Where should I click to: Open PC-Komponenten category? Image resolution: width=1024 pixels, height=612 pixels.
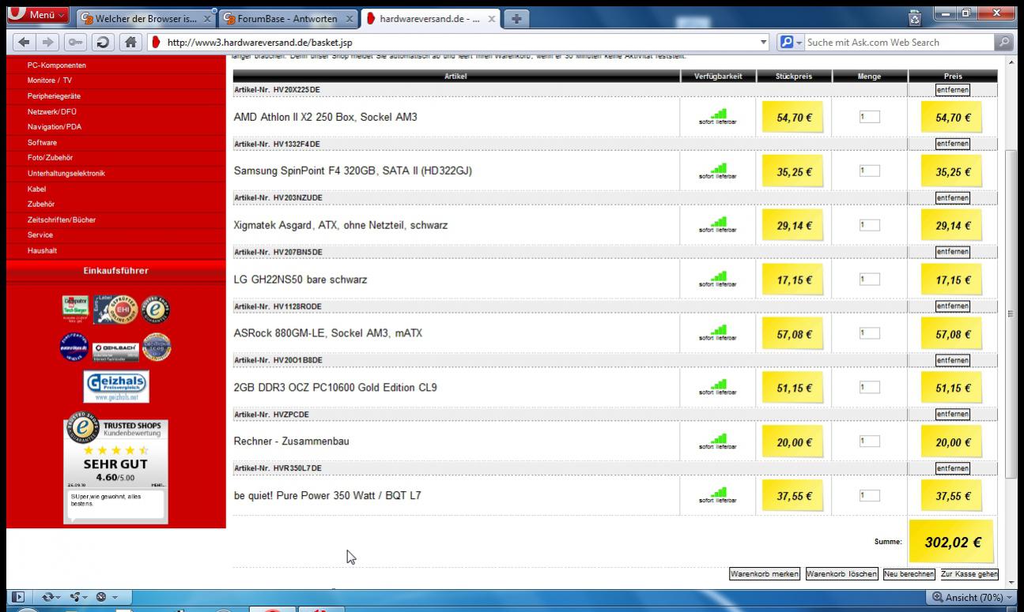[x=57, y=66]
